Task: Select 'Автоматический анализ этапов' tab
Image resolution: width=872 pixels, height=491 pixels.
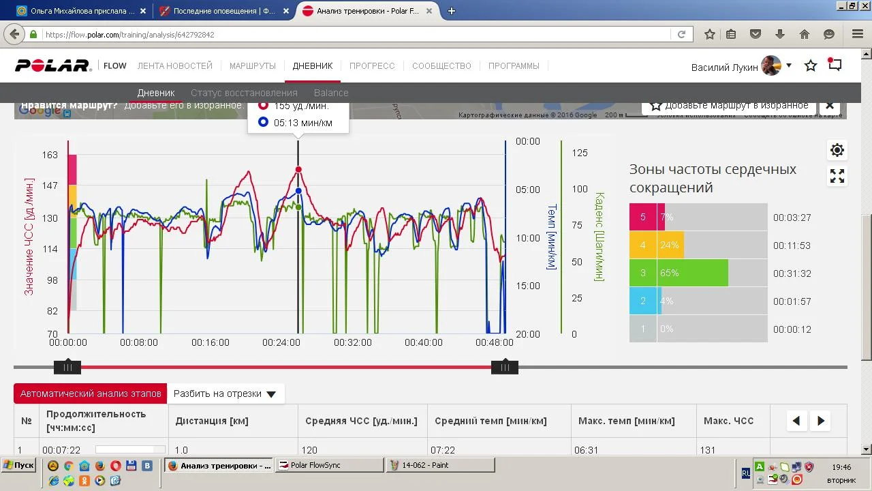Action: (x=91, y=393)
